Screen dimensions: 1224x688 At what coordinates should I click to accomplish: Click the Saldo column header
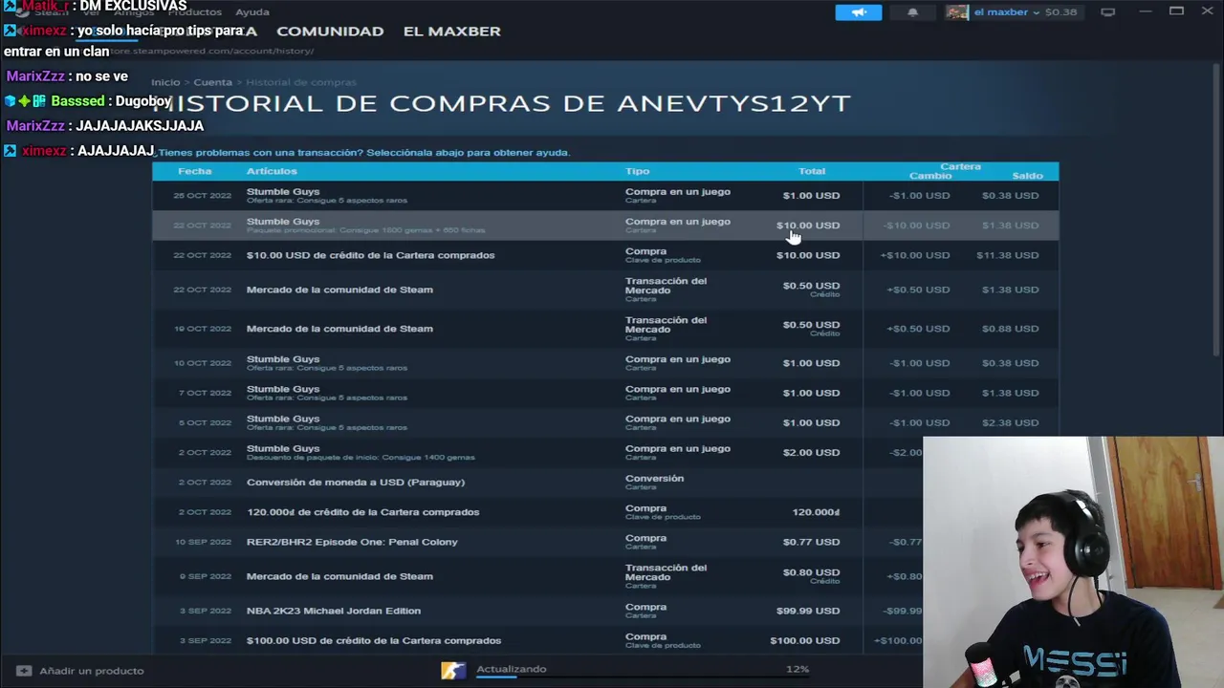(x=1027, y=176)
